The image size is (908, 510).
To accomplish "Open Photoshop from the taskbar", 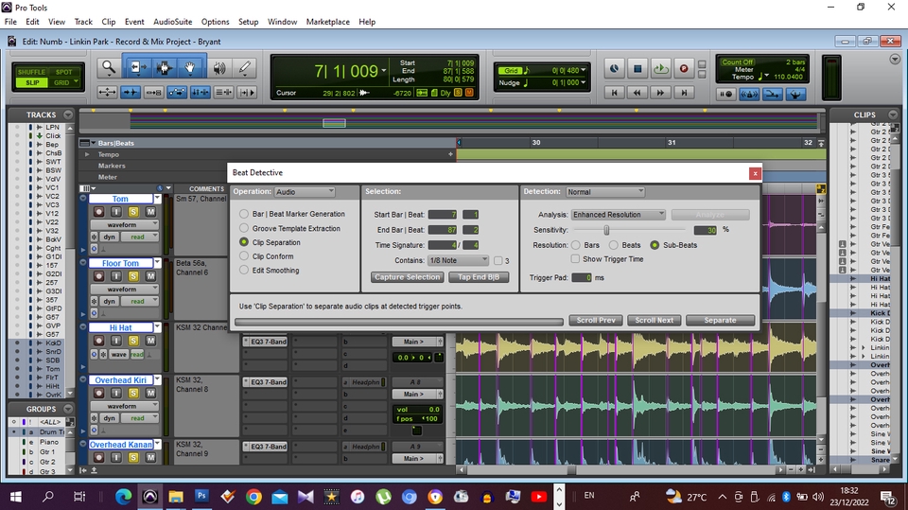I will point(201,496).
